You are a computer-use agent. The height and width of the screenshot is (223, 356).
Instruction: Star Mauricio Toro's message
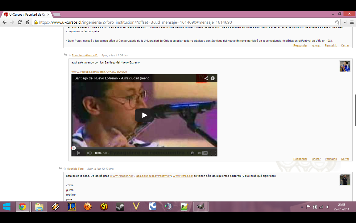[x=65, y=169]
